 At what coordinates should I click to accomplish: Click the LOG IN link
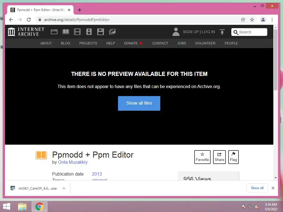tap(208, 32)
